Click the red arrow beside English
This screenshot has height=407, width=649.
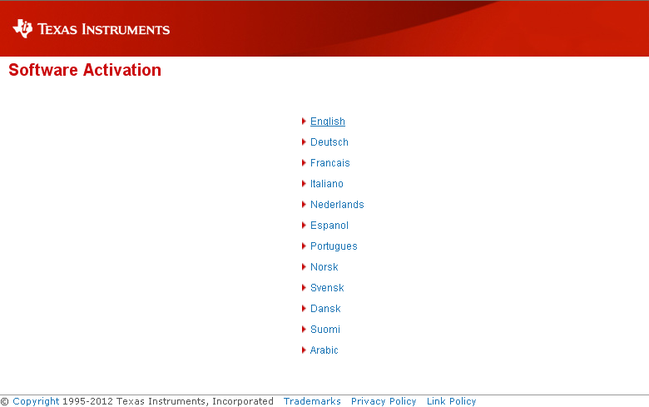[304, 122]
